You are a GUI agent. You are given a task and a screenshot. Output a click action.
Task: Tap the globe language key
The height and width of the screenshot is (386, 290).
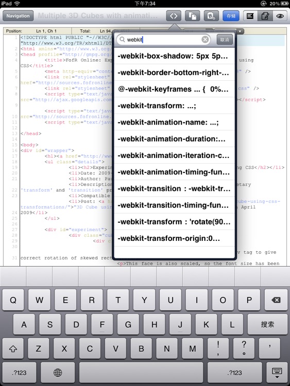click(58, 373)
